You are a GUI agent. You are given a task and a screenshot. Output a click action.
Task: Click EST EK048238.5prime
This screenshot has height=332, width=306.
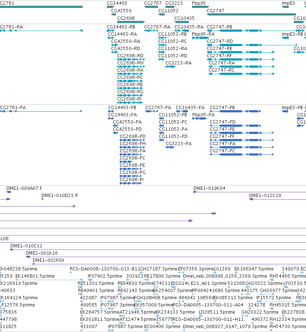click(19, 269)
